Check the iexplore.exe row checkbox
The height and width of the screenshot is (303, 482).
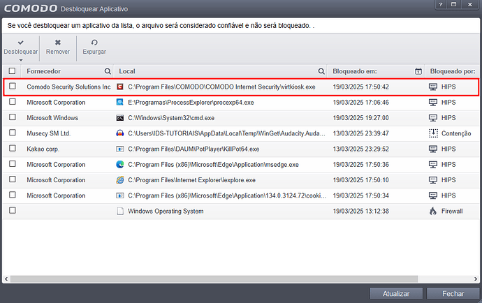(13, 179)
